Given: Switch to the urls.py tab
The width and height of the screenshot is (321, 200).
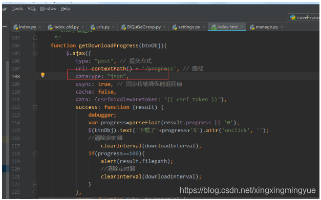Looking at the screenshot, I should (x=103, y=27).
